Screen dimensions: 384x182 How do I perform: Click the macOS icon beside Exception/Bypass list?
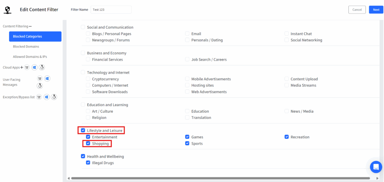pyautogui.click(x=39, y=97)
